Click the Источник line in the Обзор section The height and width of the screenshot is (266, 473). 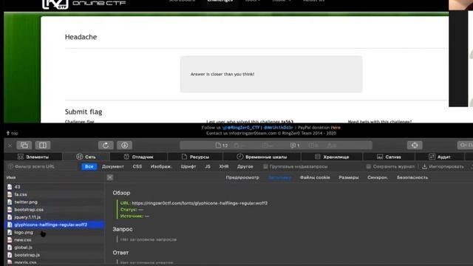pos(135,216)
